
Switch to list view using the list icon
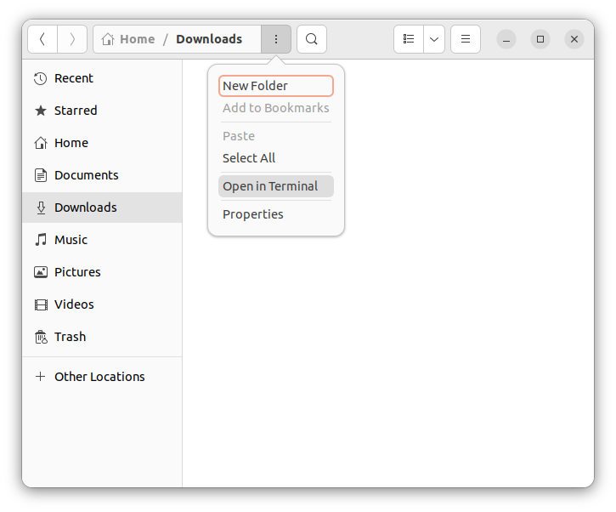click(409, 39)
